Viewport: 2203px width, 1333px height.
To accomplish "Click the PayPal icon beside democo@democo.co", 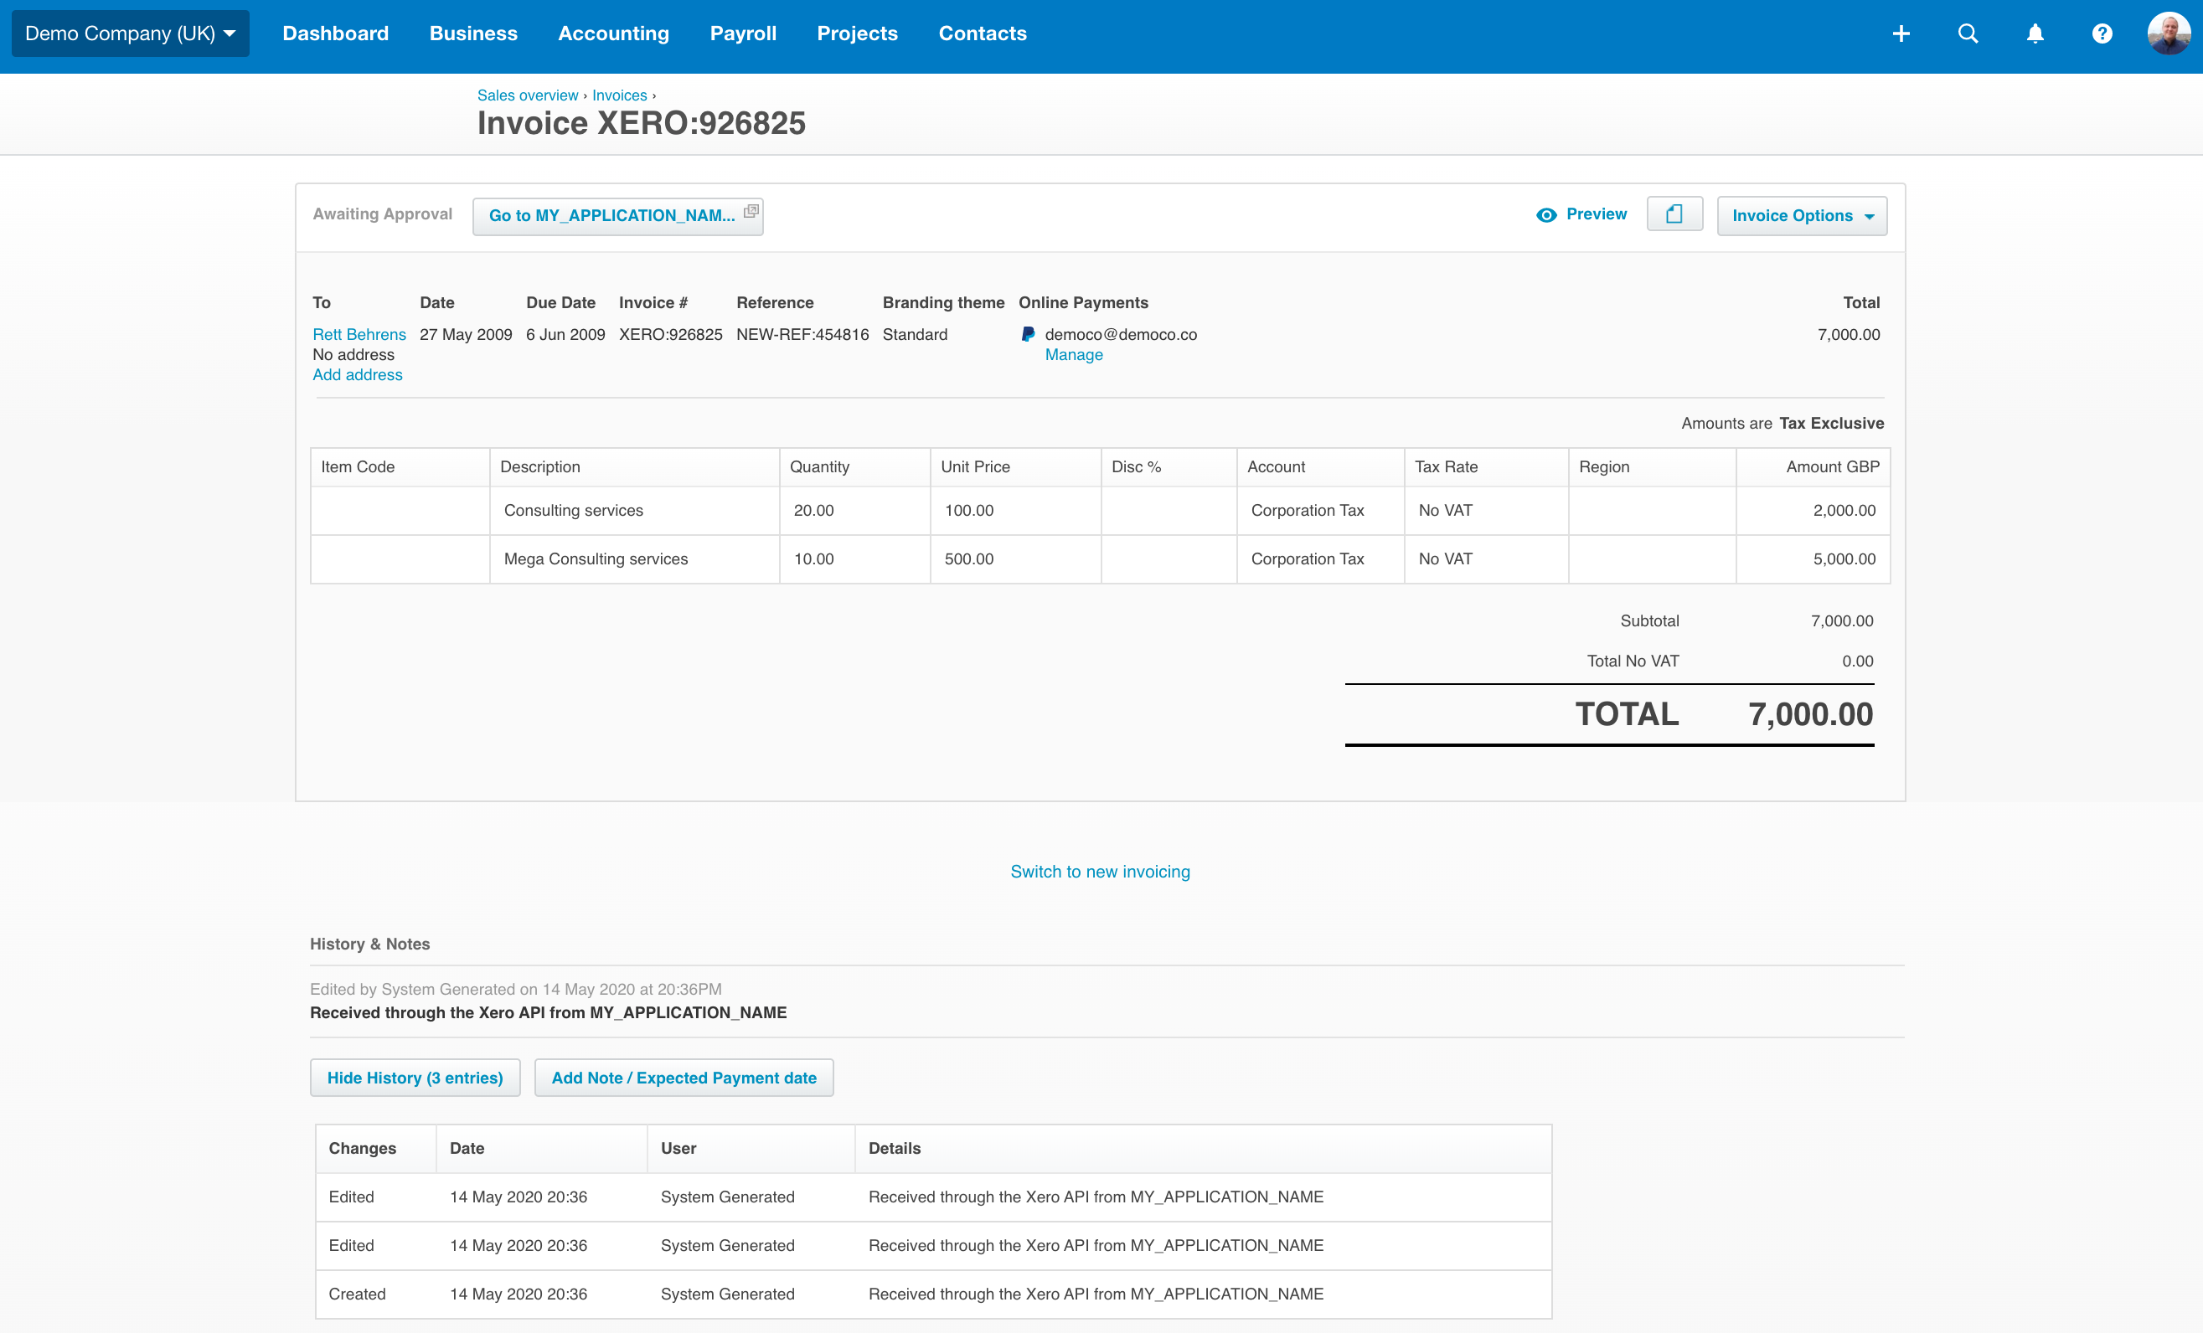I will (1028, 334).
